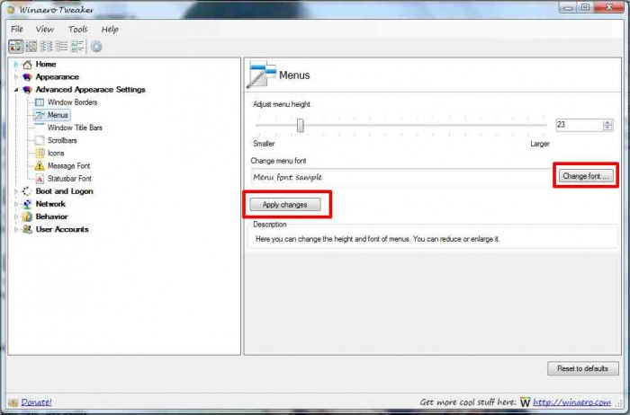Select the Home tree entry label
The width and height of the screenshot is (630, 415).
[x=46, y=64]
